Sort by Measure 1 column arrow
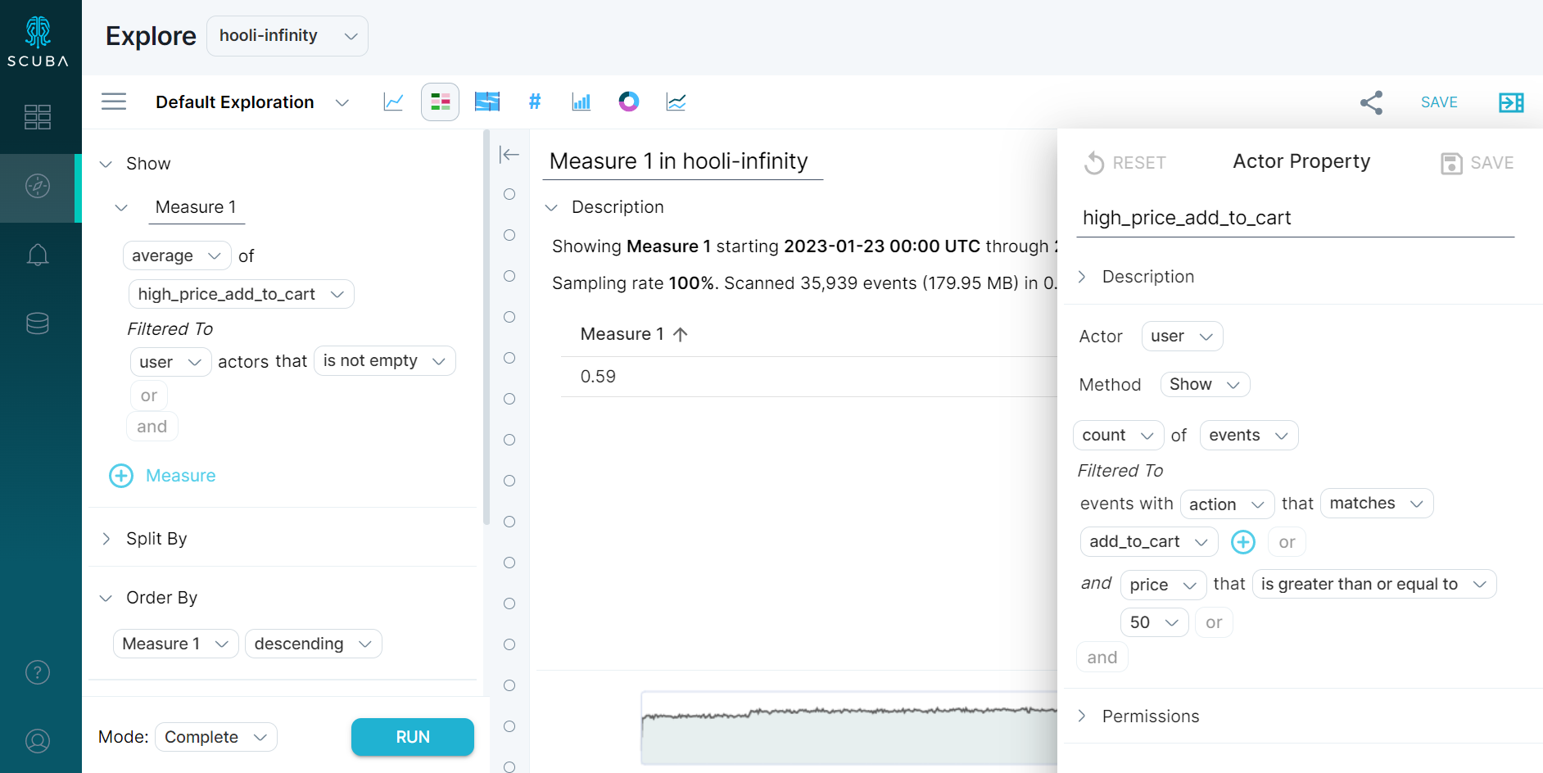Screen dimensions: 1543x773 point(681,334)
